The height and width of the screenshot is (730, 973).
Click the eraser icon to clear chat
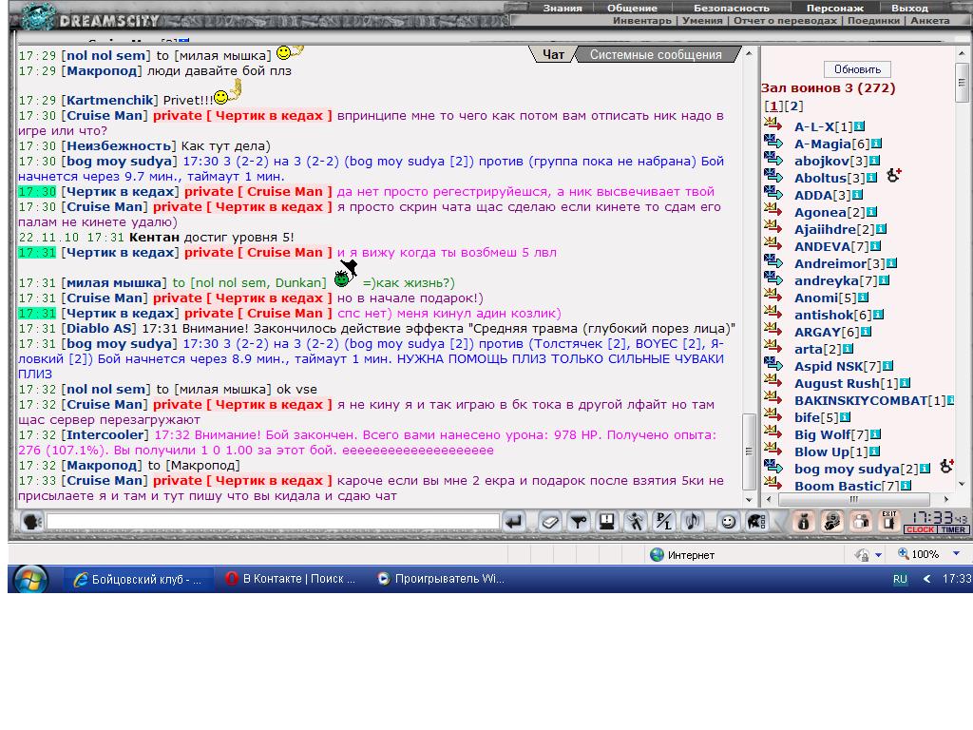[x=550, y=522]
